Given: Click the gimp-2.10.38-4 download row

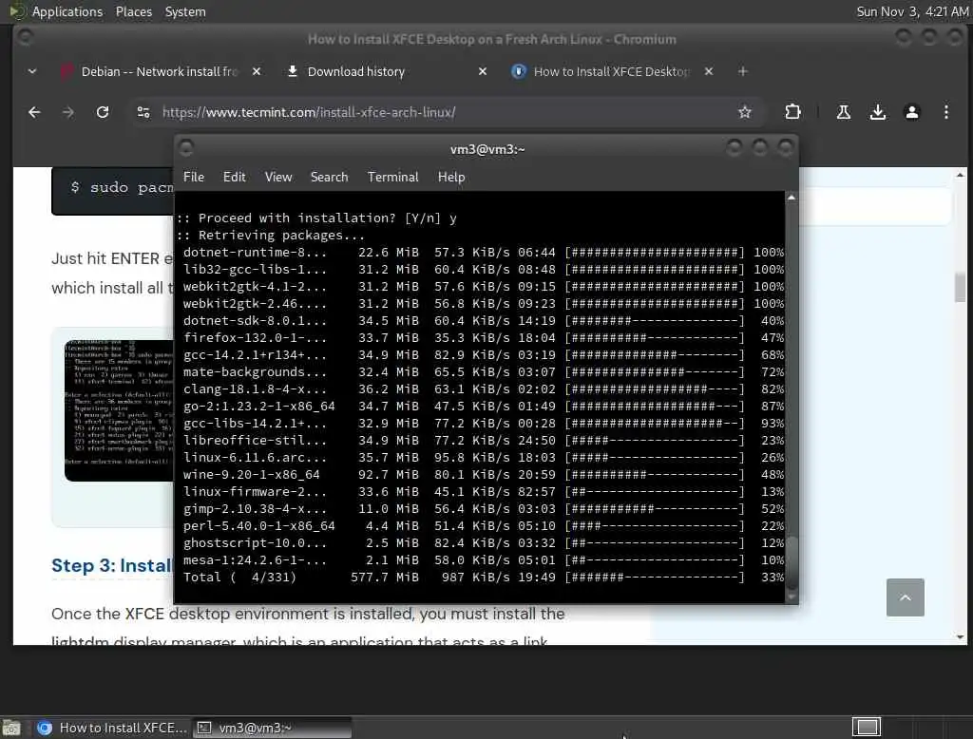Looking at the screenshot, I should click(x=483, y=509).
